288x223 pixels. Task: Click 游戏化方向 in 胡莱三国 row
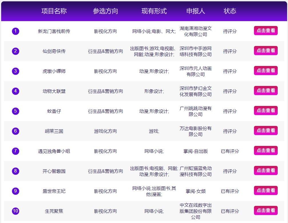tap(106, 131)
